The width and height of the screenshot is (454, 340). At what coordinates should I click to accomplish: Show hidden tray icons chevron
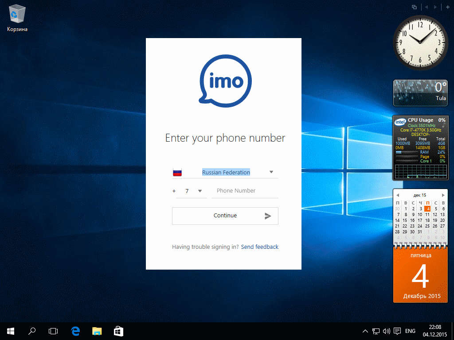(365, 331)
